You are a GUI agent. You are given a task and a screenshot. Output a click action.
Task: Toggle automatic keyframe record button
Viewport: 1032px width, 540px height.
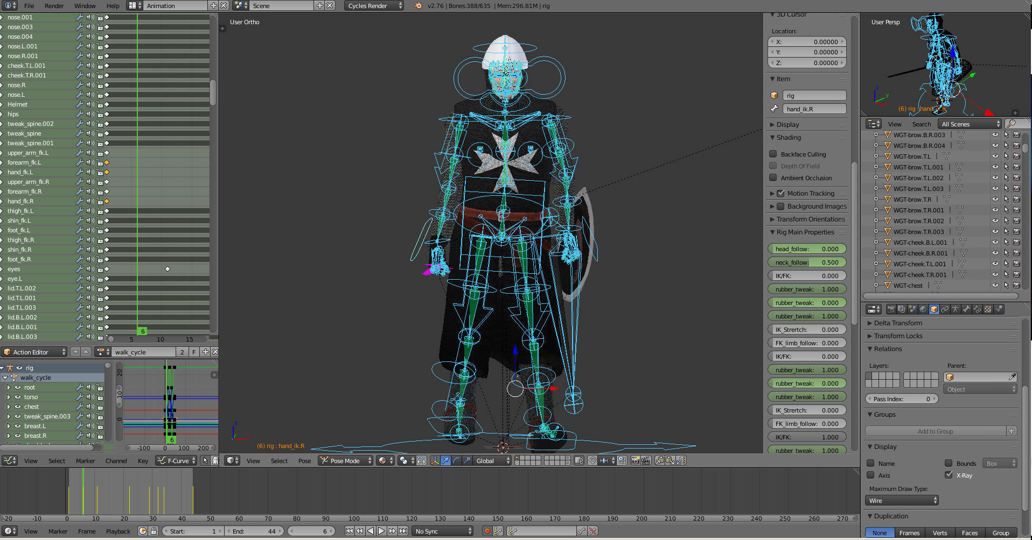[x=487, y=531]
